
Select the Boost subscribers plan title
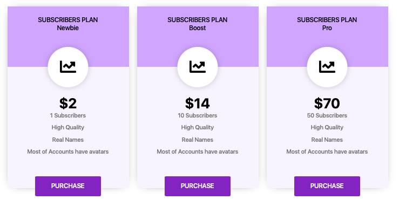coord(198,24)
